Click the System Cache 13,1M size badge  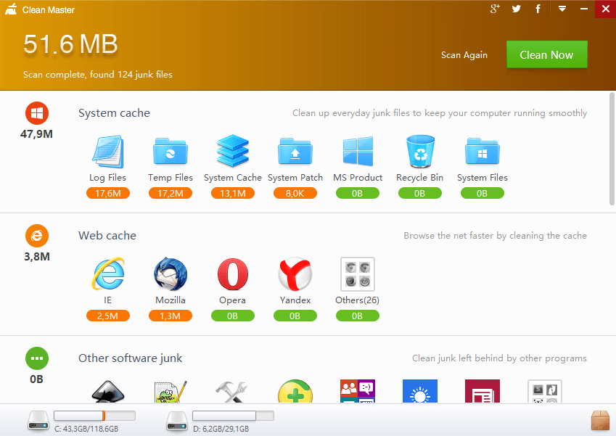(233, 193)
